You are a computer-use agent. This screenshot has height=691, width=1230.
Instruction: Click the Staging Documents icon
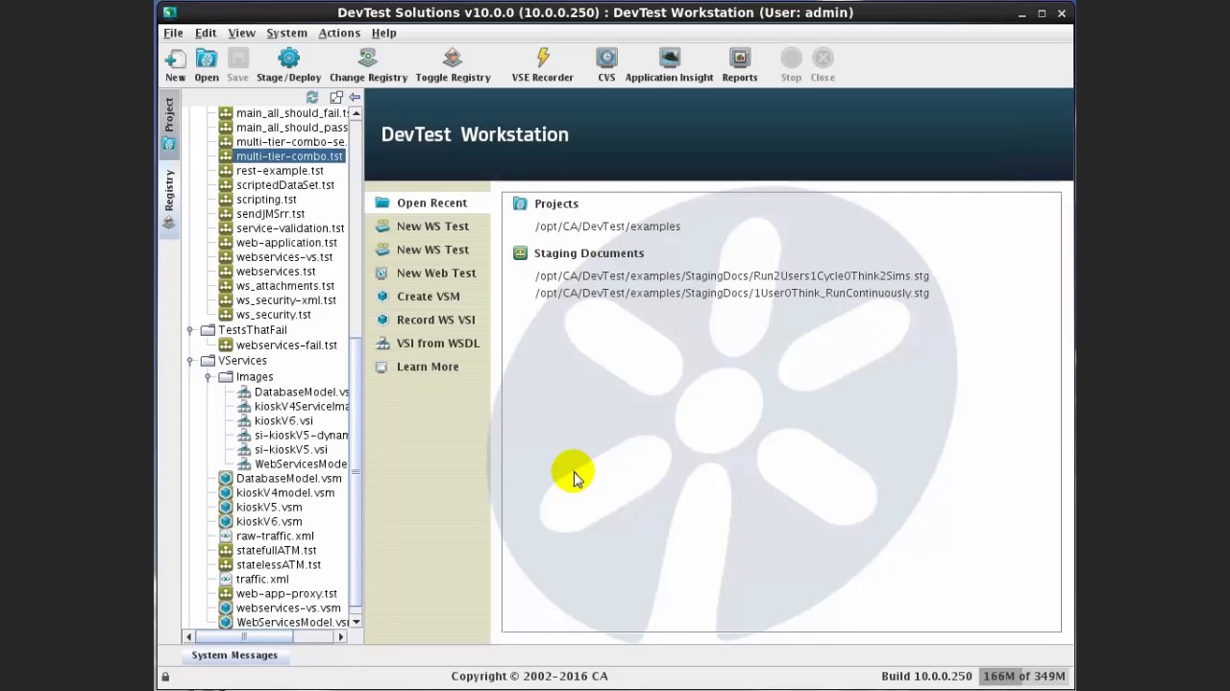(520, 253)
